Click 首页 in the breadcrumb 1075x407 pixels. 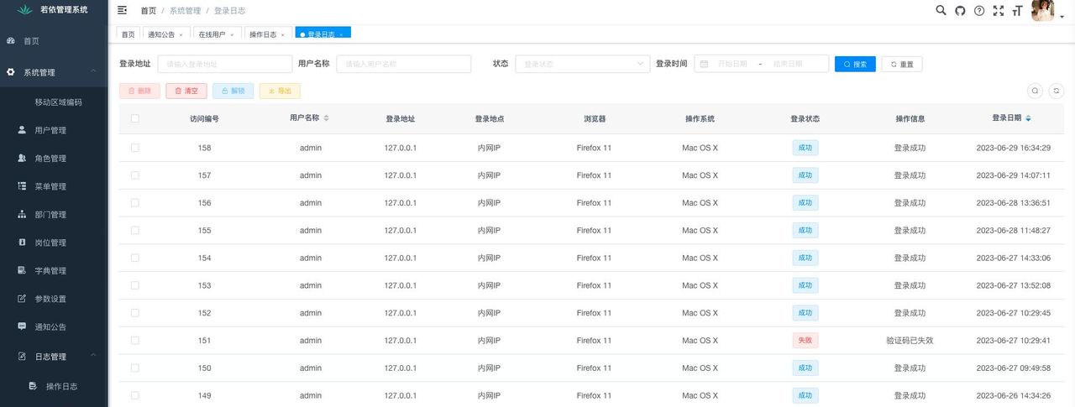149,11
